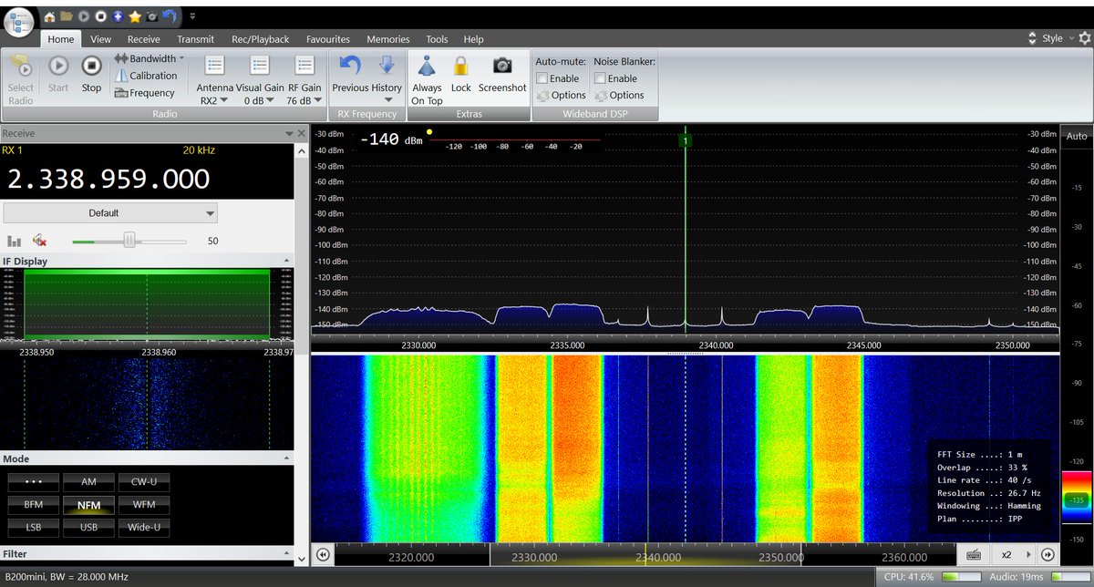Viewport: 1094px width, 587px height.
Task: Open the Frequency tool in Radio group
Action: pos(145,93)
